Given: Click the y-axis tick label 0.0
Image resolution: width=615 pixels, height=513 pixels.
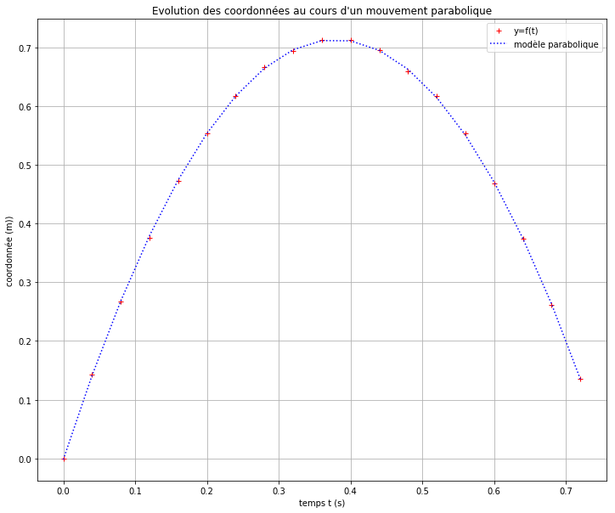Looking at the screenshot, I should tap(25, 459).
